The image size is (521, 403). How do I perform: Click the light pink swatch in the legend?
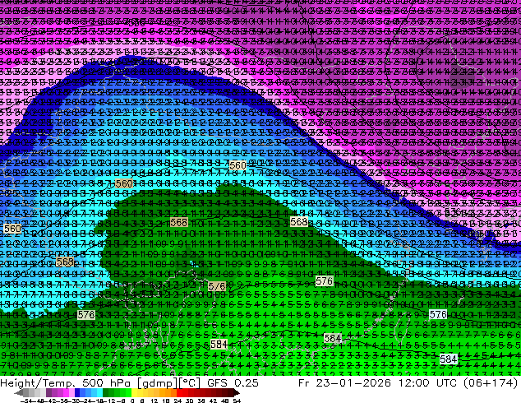71,392
